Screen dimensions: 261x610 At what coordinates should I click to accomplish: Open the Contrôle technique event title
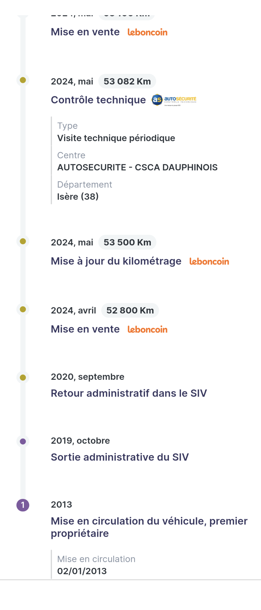tap(98, 100)
